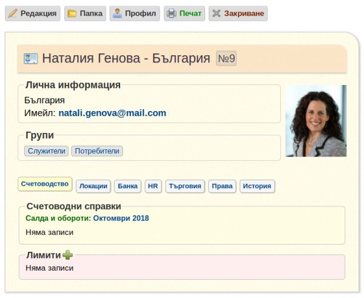Select the HR tab
Image resolution: width=364 pixels, height=298 pixels.
pyautogui.click(x=153, y=186)
